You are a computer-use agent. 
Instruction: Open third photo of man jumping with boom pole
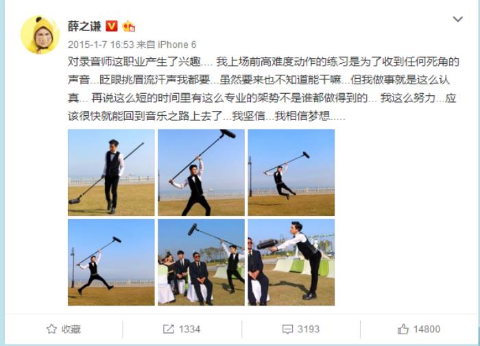click(x=291, y=173)
